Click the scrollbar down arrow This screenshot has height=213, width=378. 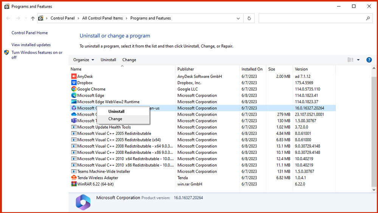point(374,190)
